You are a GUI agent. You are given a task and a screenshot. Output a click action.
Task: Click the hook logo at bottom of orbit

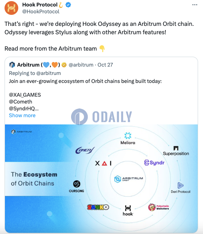pyautogui.click(x=128, y=210)
